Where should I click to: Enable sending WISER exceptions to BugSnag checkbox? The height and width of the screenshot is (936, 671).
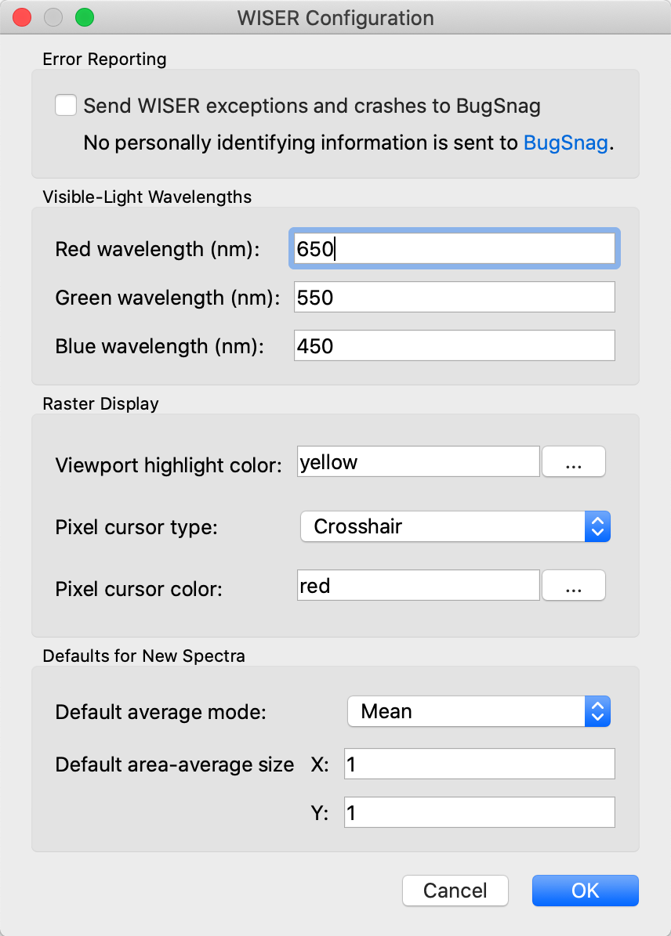coord(66,105)
